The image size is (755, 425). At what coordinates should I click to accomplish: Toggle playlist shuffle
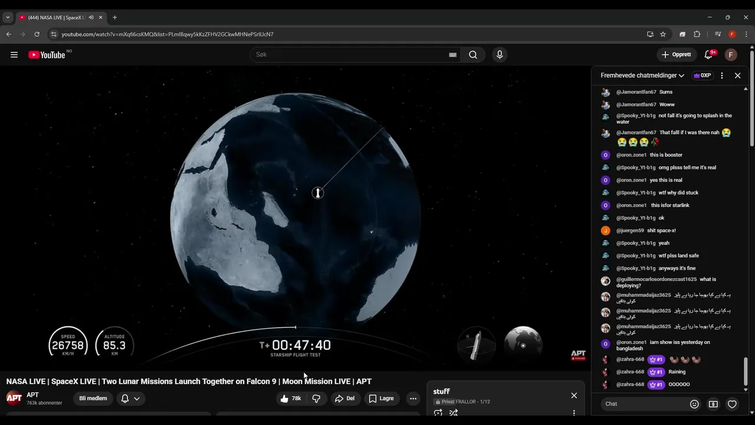tap(453, 413)
